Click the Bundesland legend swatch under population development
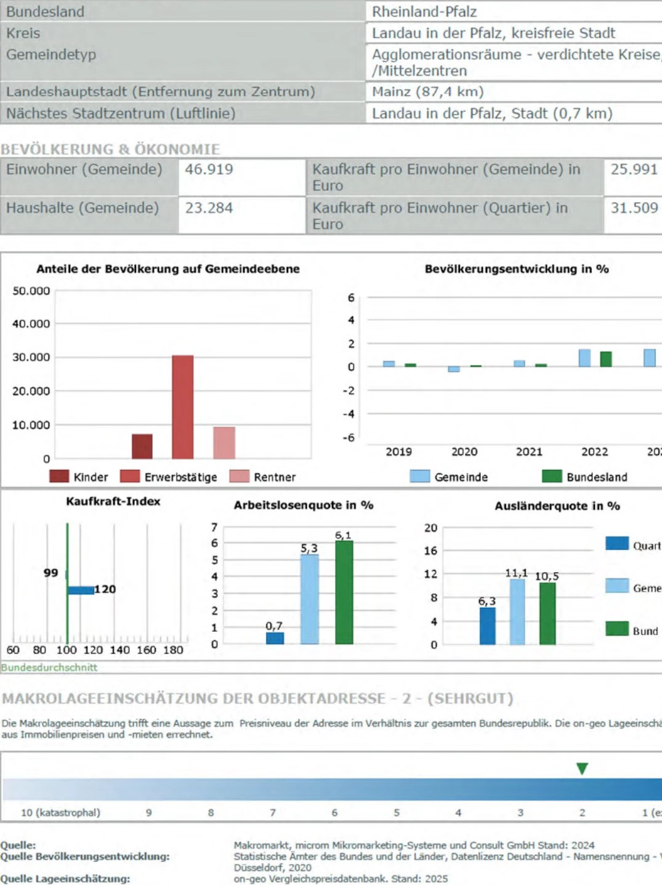 pyautogui.click(x=552, y=476)
